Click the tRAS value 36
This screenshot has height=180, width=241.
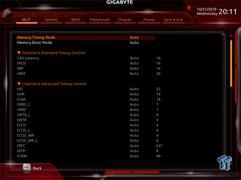click(x=158, y=74)
